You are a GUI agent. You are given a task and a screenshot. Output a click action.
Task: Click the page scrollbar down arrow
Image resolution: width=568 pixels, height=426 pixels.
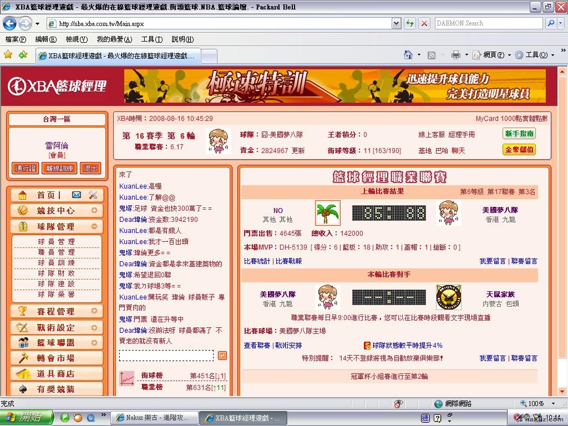(x=562, y=391)
